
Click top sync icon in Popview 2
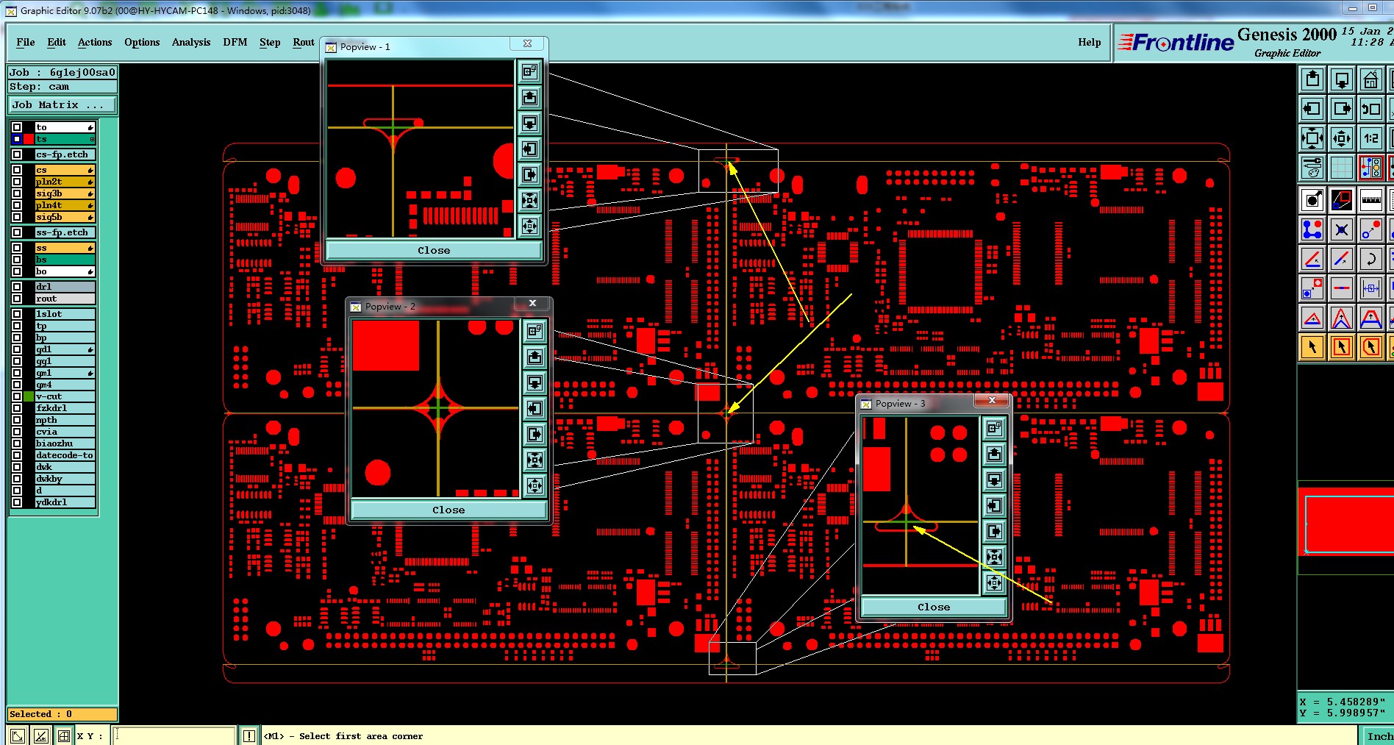point(535,331)
